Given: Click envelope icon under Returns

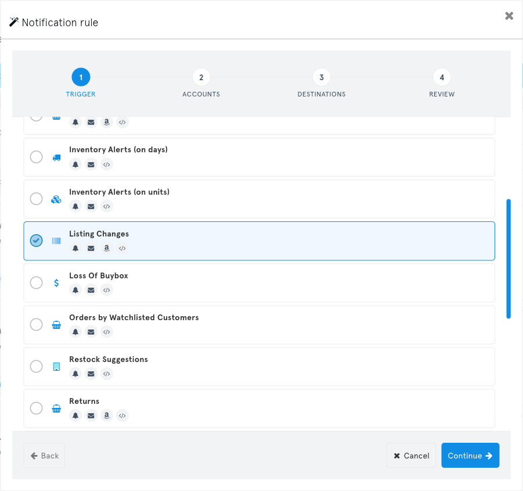Looking at the screenshot, I should 91,415.
